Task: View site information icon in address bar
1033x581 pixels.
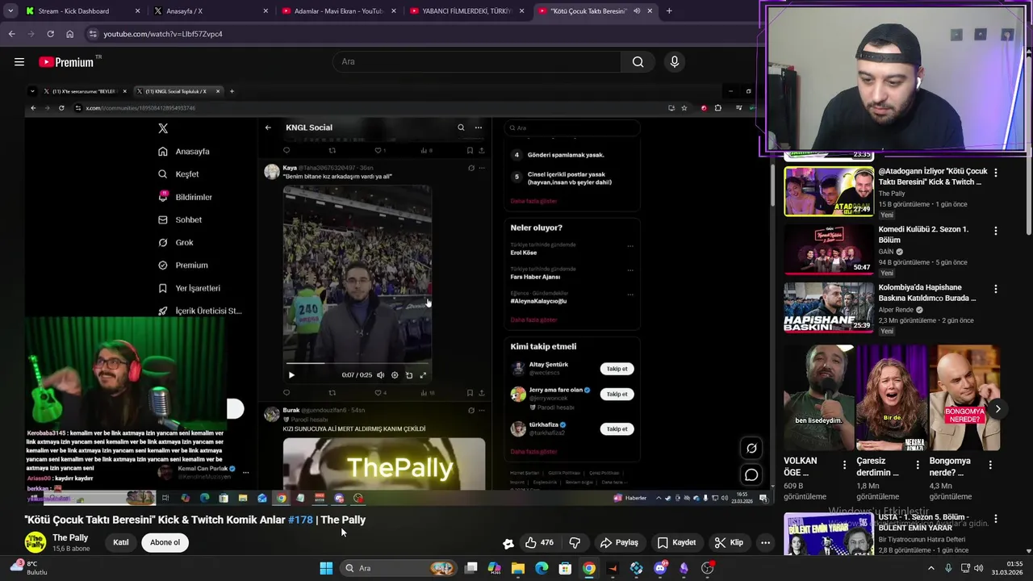Action: click(93, 34)
